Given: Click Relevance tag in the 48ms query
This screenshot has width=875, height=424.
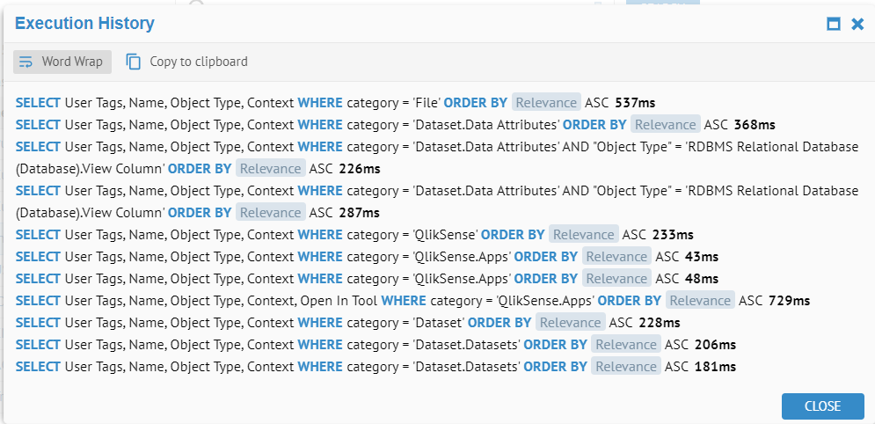Looking at the screenshot, I should (x=616, y=278).
